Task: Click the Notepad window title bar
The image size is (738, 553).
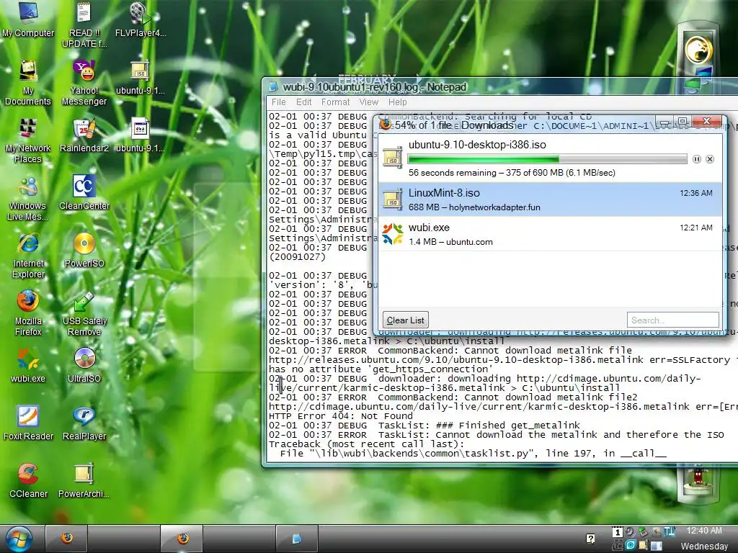Action: click(502, 87)
